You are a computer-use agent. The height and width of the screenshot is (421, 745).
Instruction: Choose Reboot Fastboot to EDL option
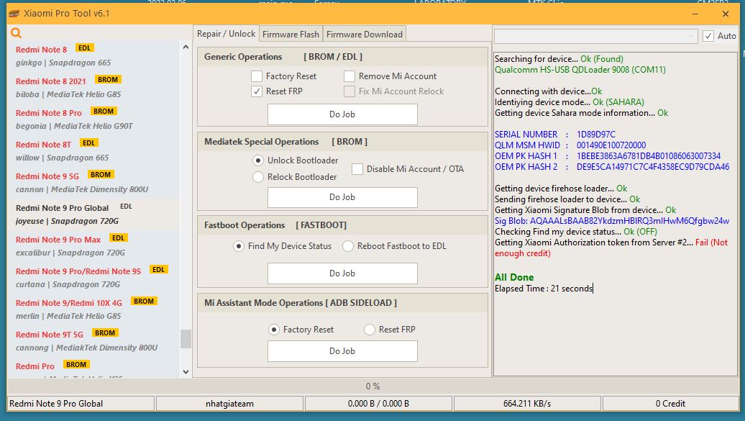click(x=348, y=246)
